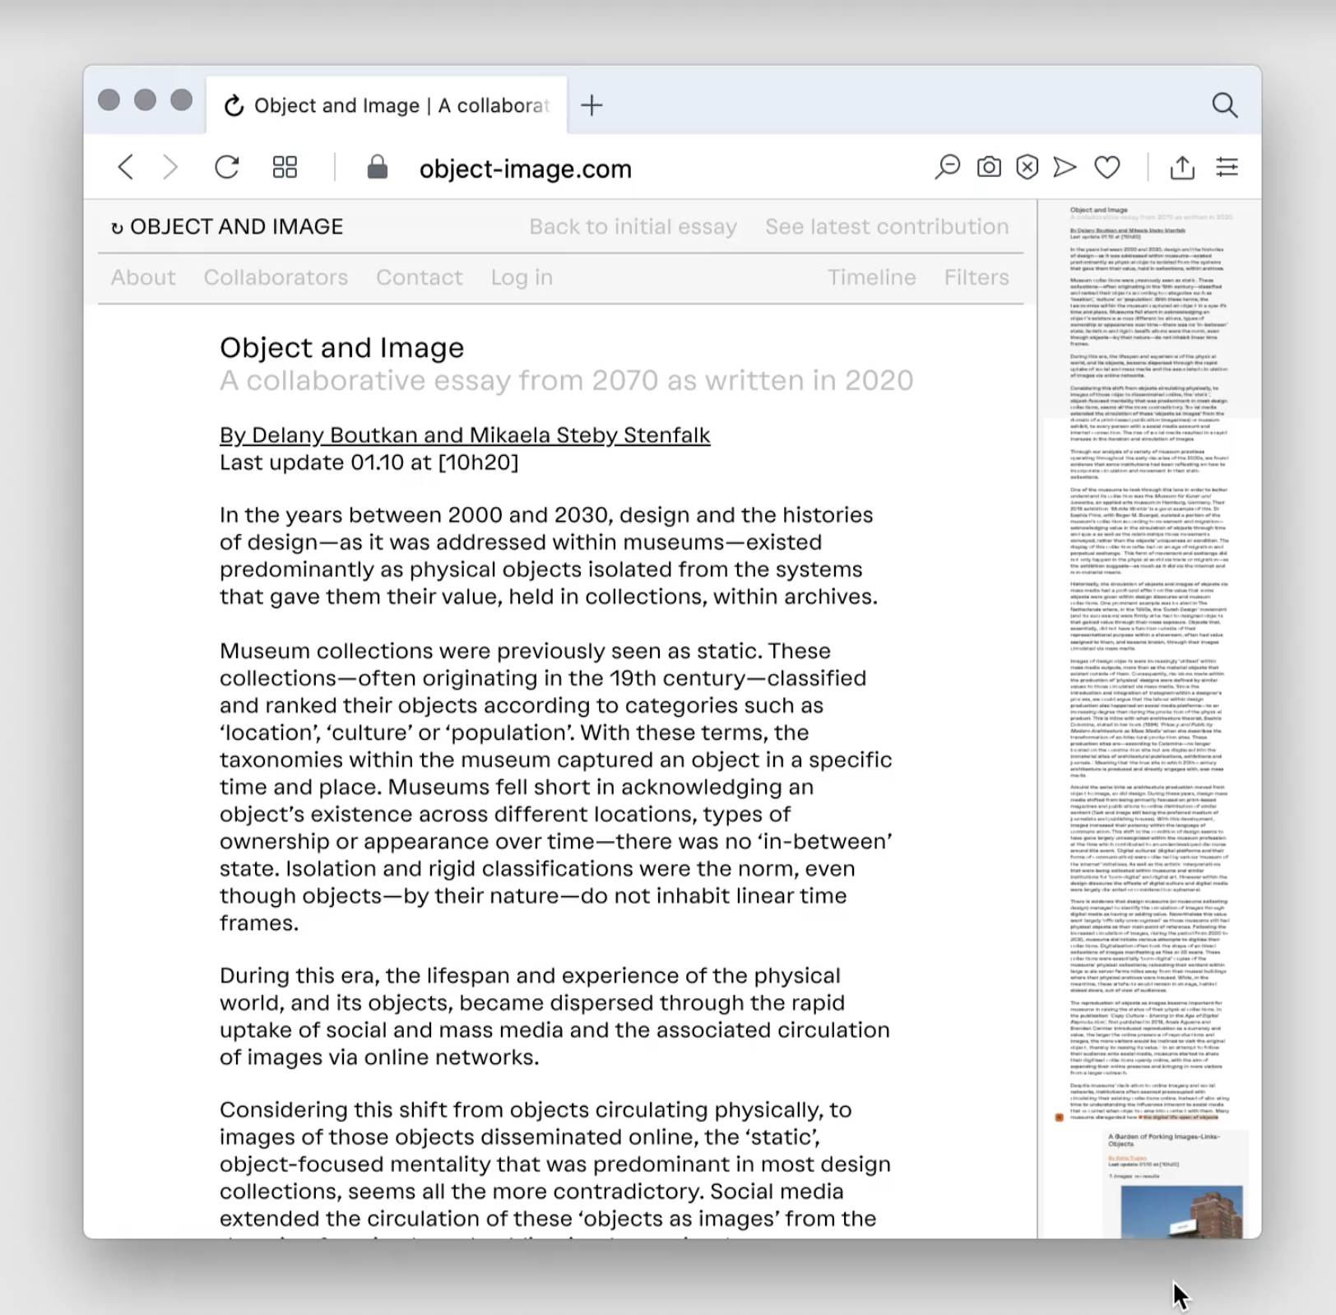Screen dimensions: 1336x1315
Task: Click the subtitle 'A collaborative essay from 2070'
Action: pyautogui.click(x=567, y=380)
